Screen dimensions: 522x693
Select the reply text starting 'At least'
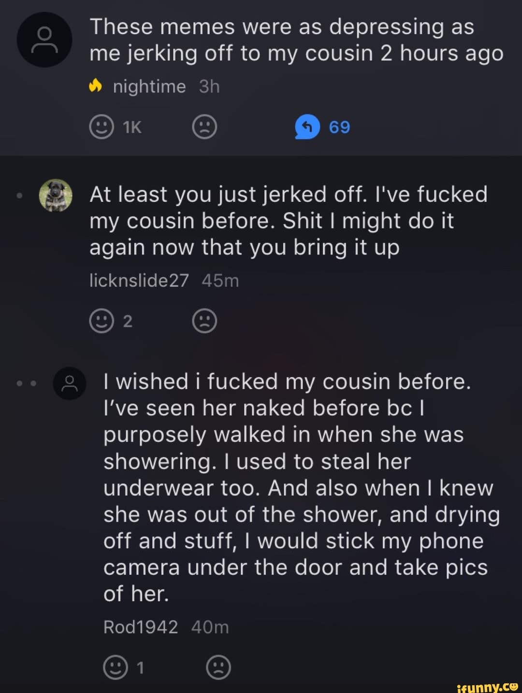click(289, 221)
